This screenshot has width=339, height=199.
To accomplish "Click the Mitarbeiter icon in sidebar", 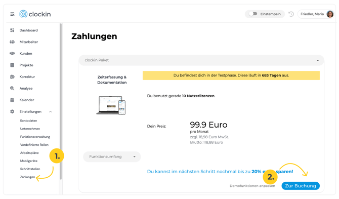I will (x=12, y=42).
